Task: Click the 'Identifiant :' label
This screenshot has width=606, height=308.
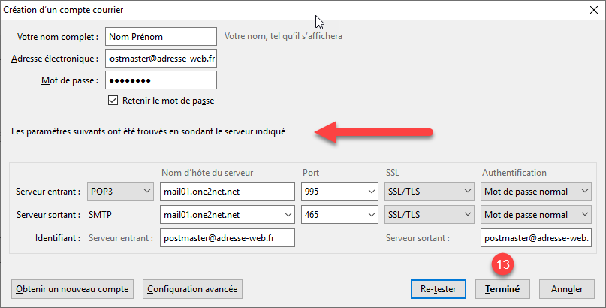Action: coord(58,238)
